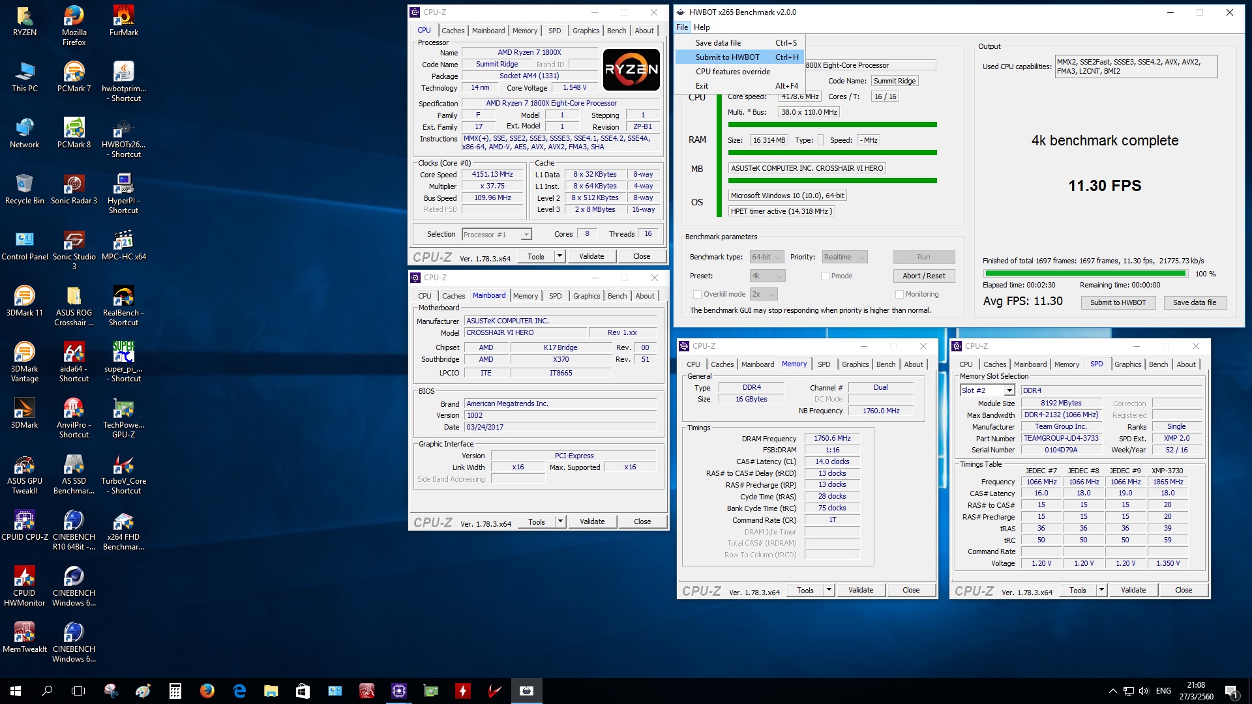Choose Save data file menu entry
Viewport: 1252px width, 704px height.
740,43
